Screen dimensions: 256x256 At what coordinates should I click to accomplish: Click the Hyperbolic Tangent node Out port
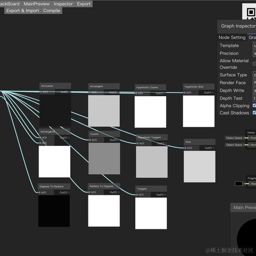pyautogui.click(x=166, y=144)
